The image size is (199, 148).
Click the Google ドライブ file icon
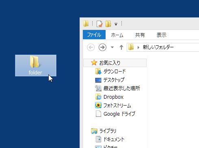point(98,114)
